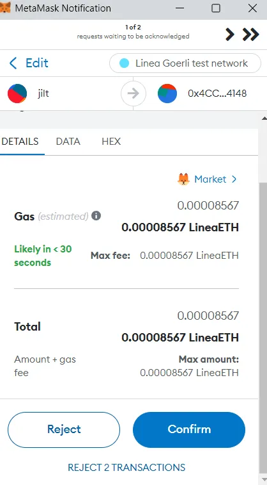Skip to last request double-arrow
The height and width of the screenshot is (485, 267).
[x=250, y=35]
